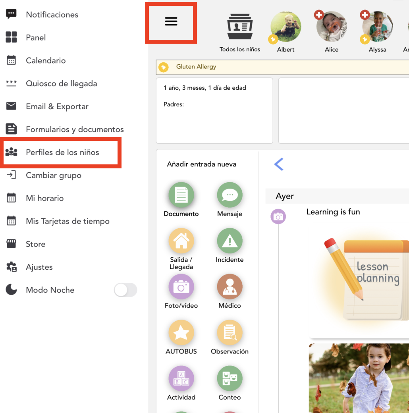The image size is (409, 413).
Task: Click the Email envelope icon
Action: tap(11, 106)
